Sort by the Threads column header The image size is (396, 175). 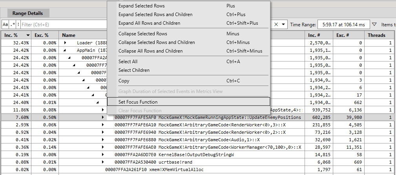point(380,35)
